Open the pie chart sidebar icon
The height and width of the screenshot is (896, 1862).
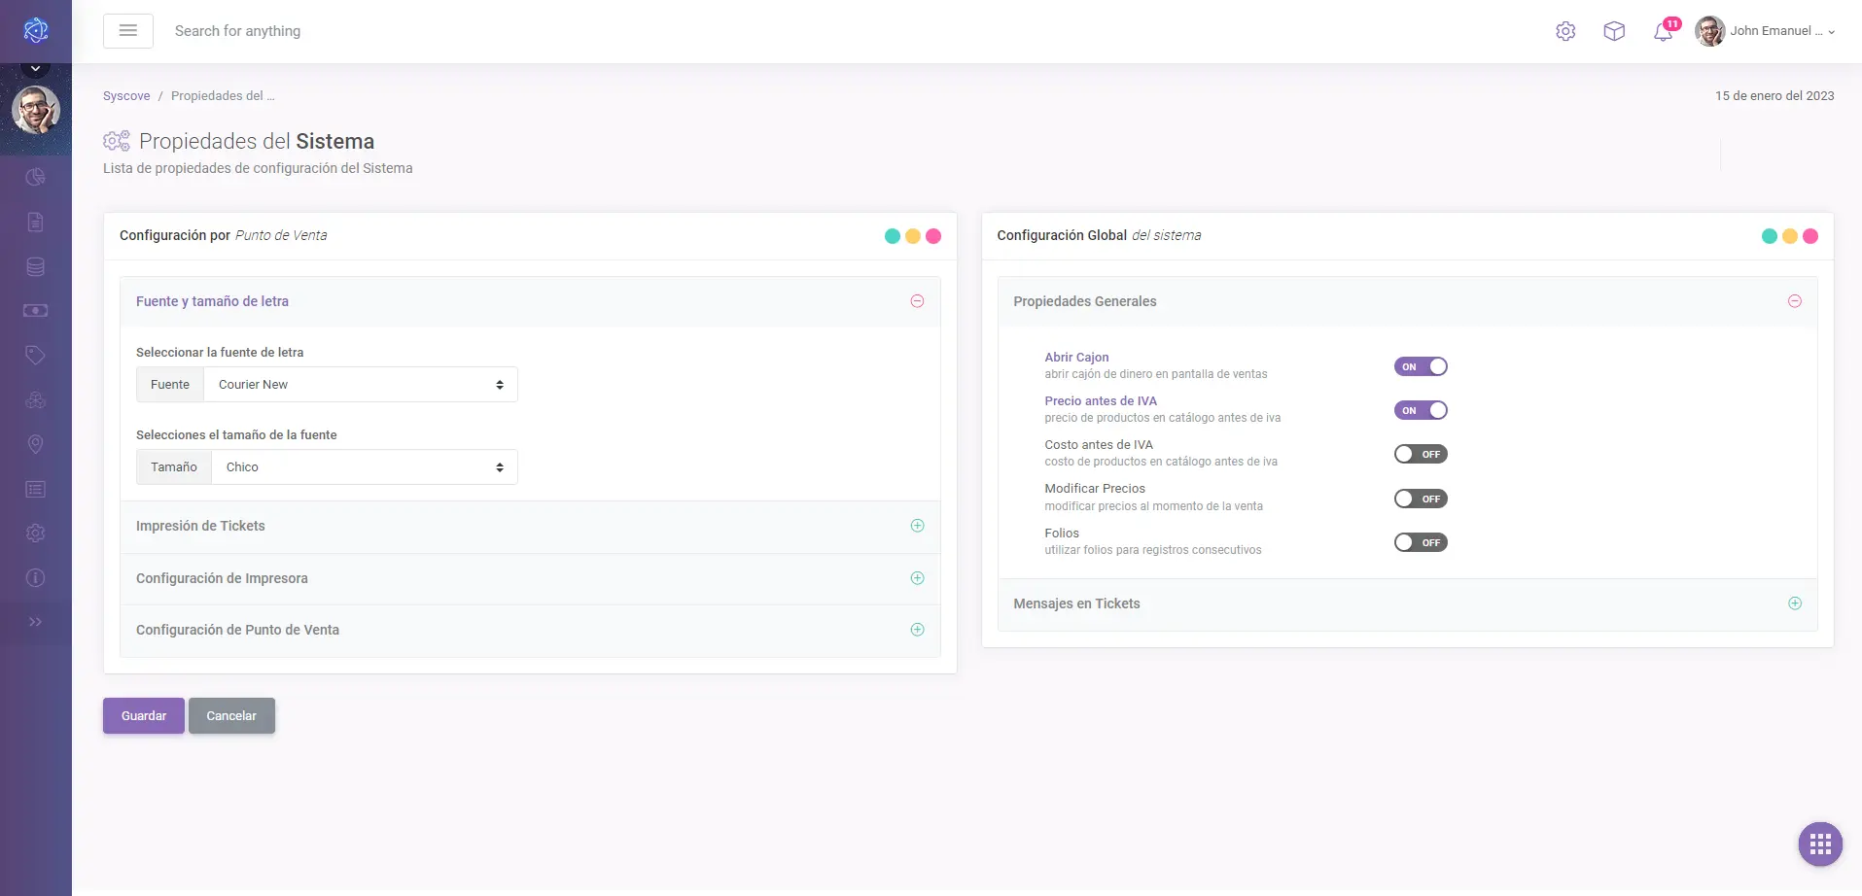pos(35,177)
